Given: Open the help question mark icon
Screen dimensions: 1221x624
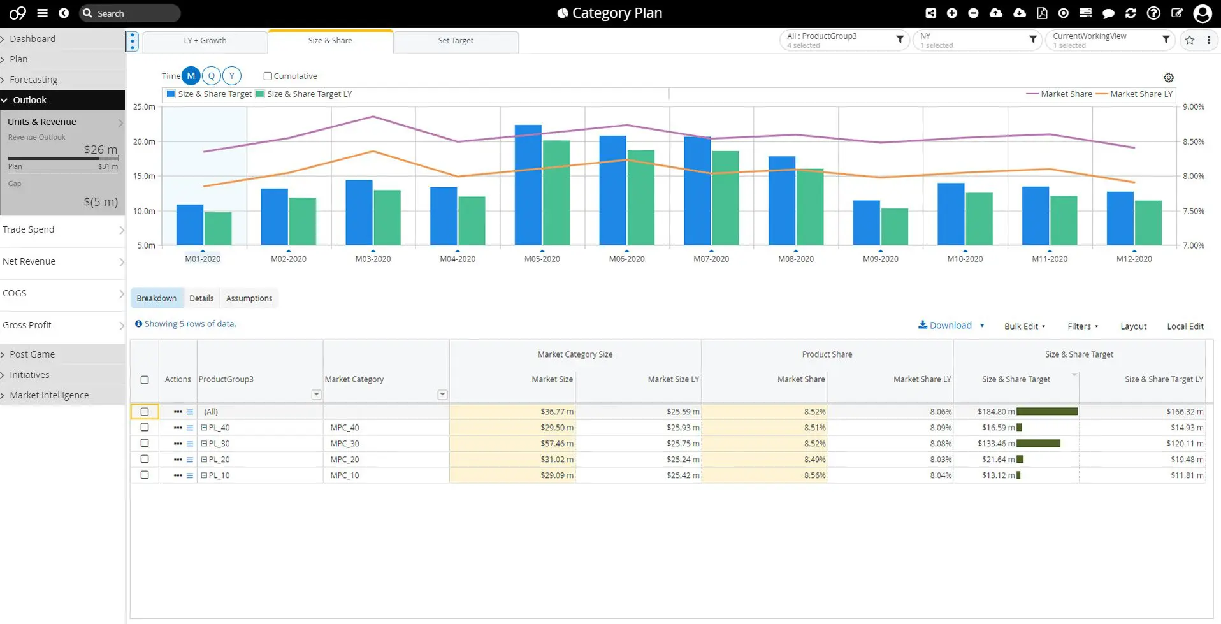Looking at the screenshot, I should tap(1153, 13).
